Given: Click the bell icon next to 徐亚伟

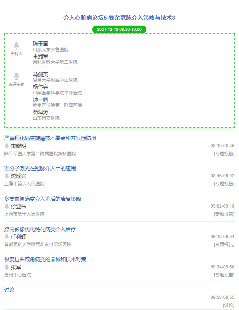Looking at the screenshot, I should pyautogui.click(x=7, y=206).
